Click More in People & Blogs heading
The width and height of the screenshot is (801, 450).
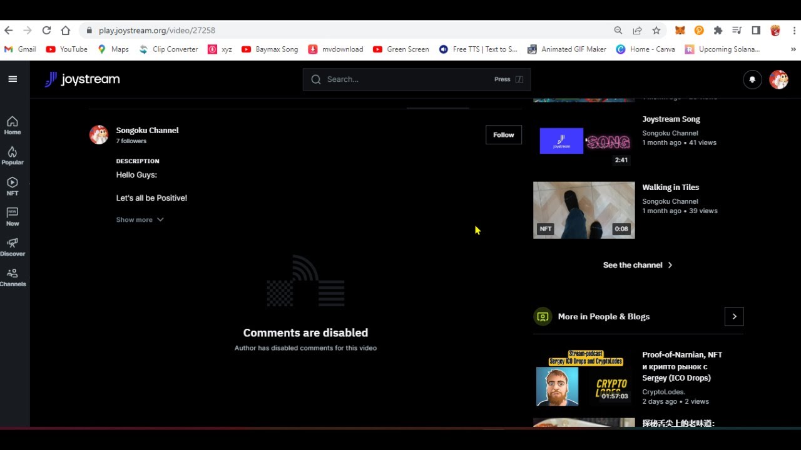point(603,316)
